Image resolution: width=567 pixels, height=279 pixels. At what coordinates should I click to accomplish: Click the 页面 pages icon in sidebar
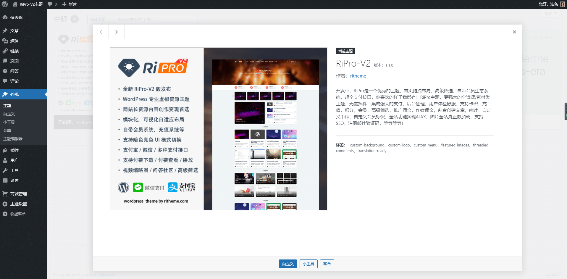pyautogui.click(x=5, y=61)
